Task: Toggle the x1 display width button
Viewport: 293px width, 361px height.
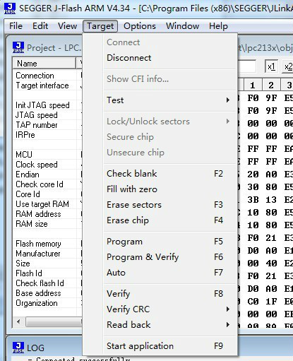Action: (x=271, y=67)
